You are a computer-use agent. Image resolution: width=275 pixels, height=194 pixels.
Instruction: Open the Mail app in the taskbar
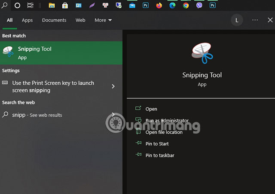point(132,6)
